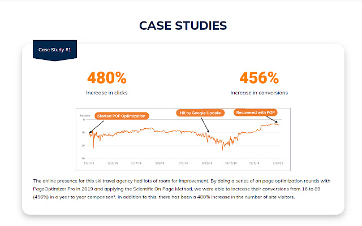The image size is (362, 226).
Task: Click the 456% statistic
Action: [260, 78]
